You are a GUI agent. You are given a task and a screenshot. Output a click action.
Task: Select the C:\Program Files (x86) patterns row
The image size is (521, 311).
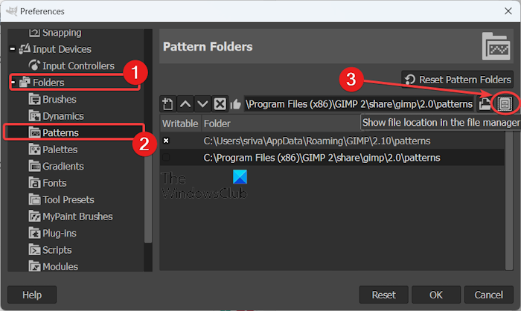(332, 158)
